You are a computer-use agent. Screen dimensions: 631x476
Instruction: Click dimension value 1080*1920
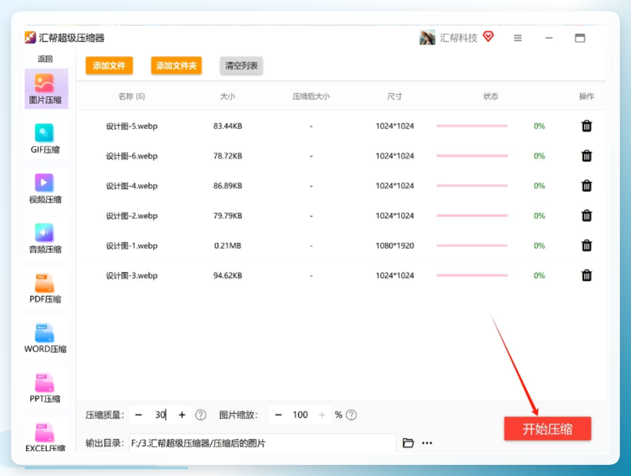[x=395, y=245]
